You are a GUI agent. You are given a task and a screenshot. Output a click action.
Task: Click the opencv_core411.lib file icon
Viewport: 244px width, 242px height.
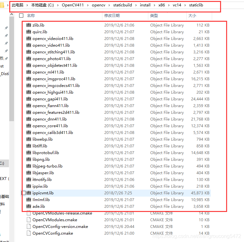pos(29,126)
